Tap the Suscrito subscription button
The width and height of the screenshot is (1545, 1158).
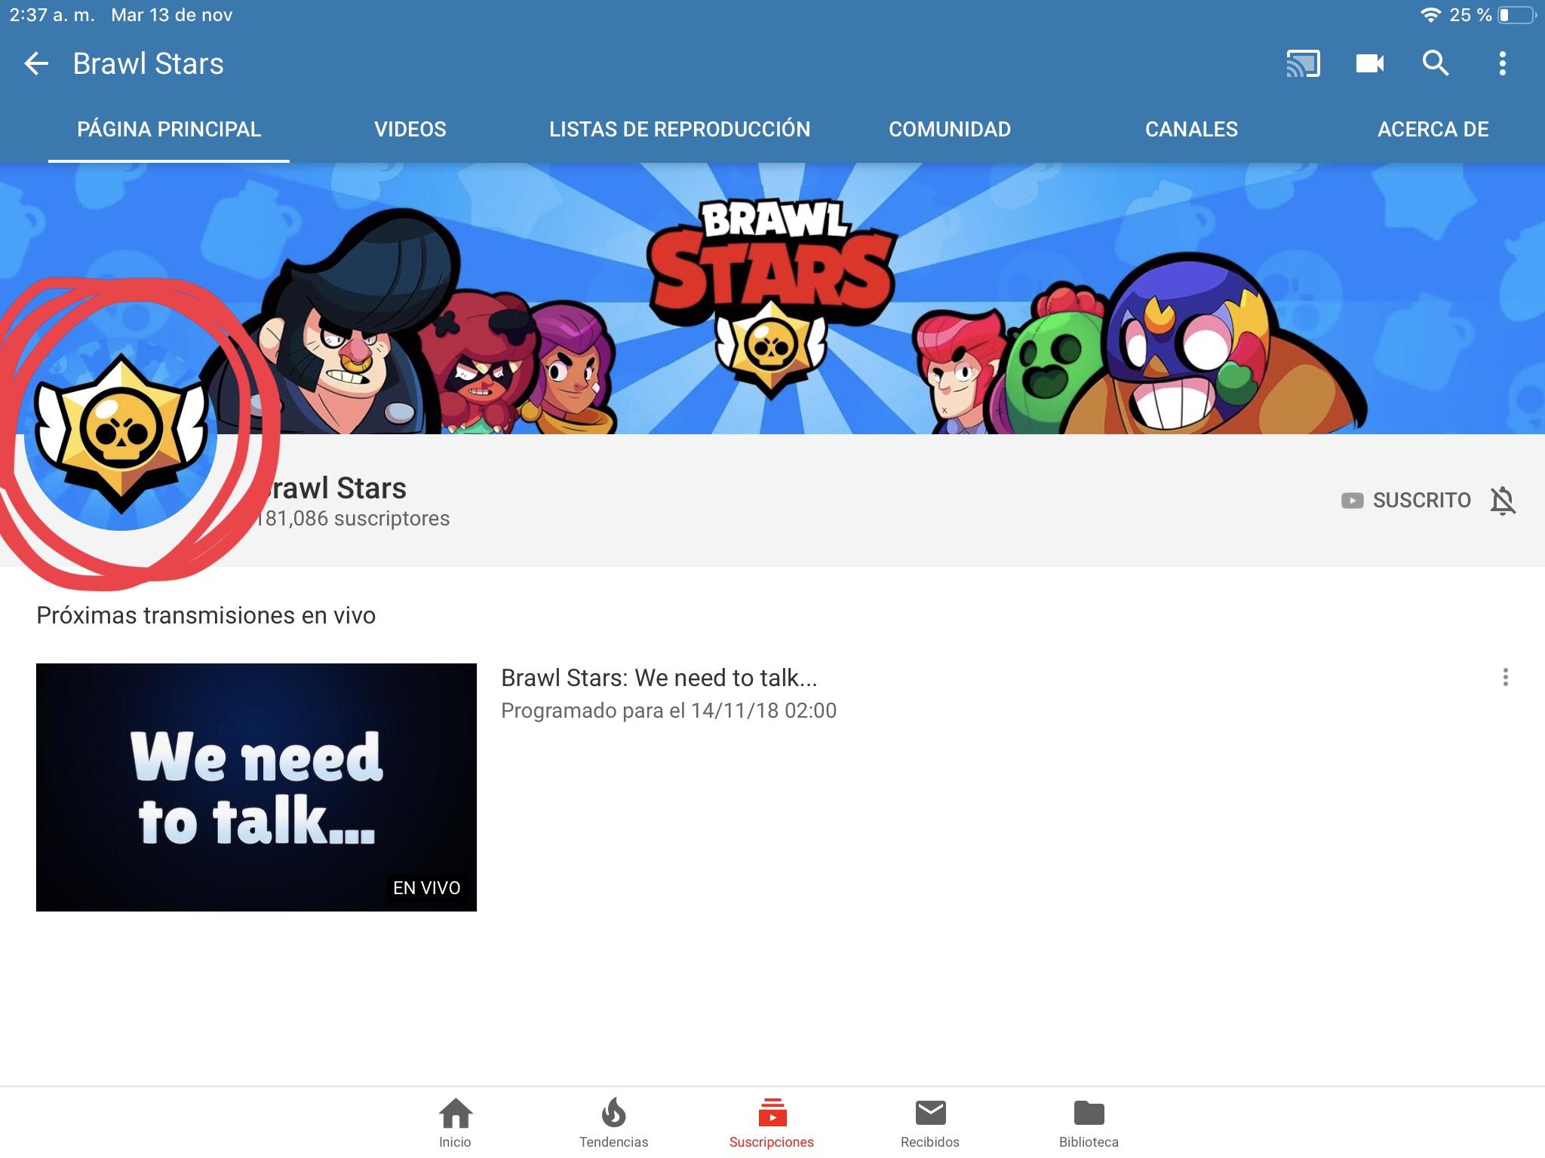1406,501
